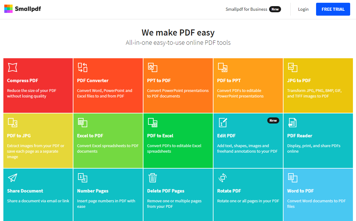The width and height of the screenshot is (356, 221).
Task: Click 'Extract images from your PDF' description
Action: tap(36, 151)
